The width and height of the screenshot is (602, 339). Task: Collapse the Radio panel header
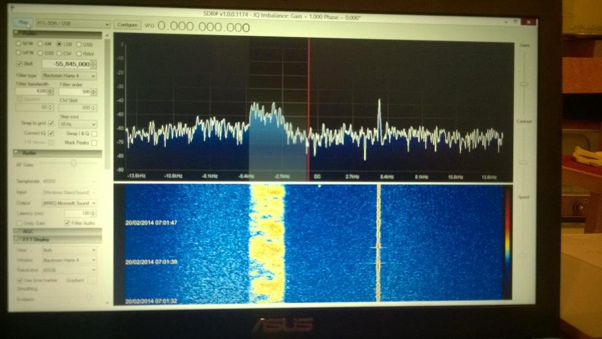click(58, 34)
